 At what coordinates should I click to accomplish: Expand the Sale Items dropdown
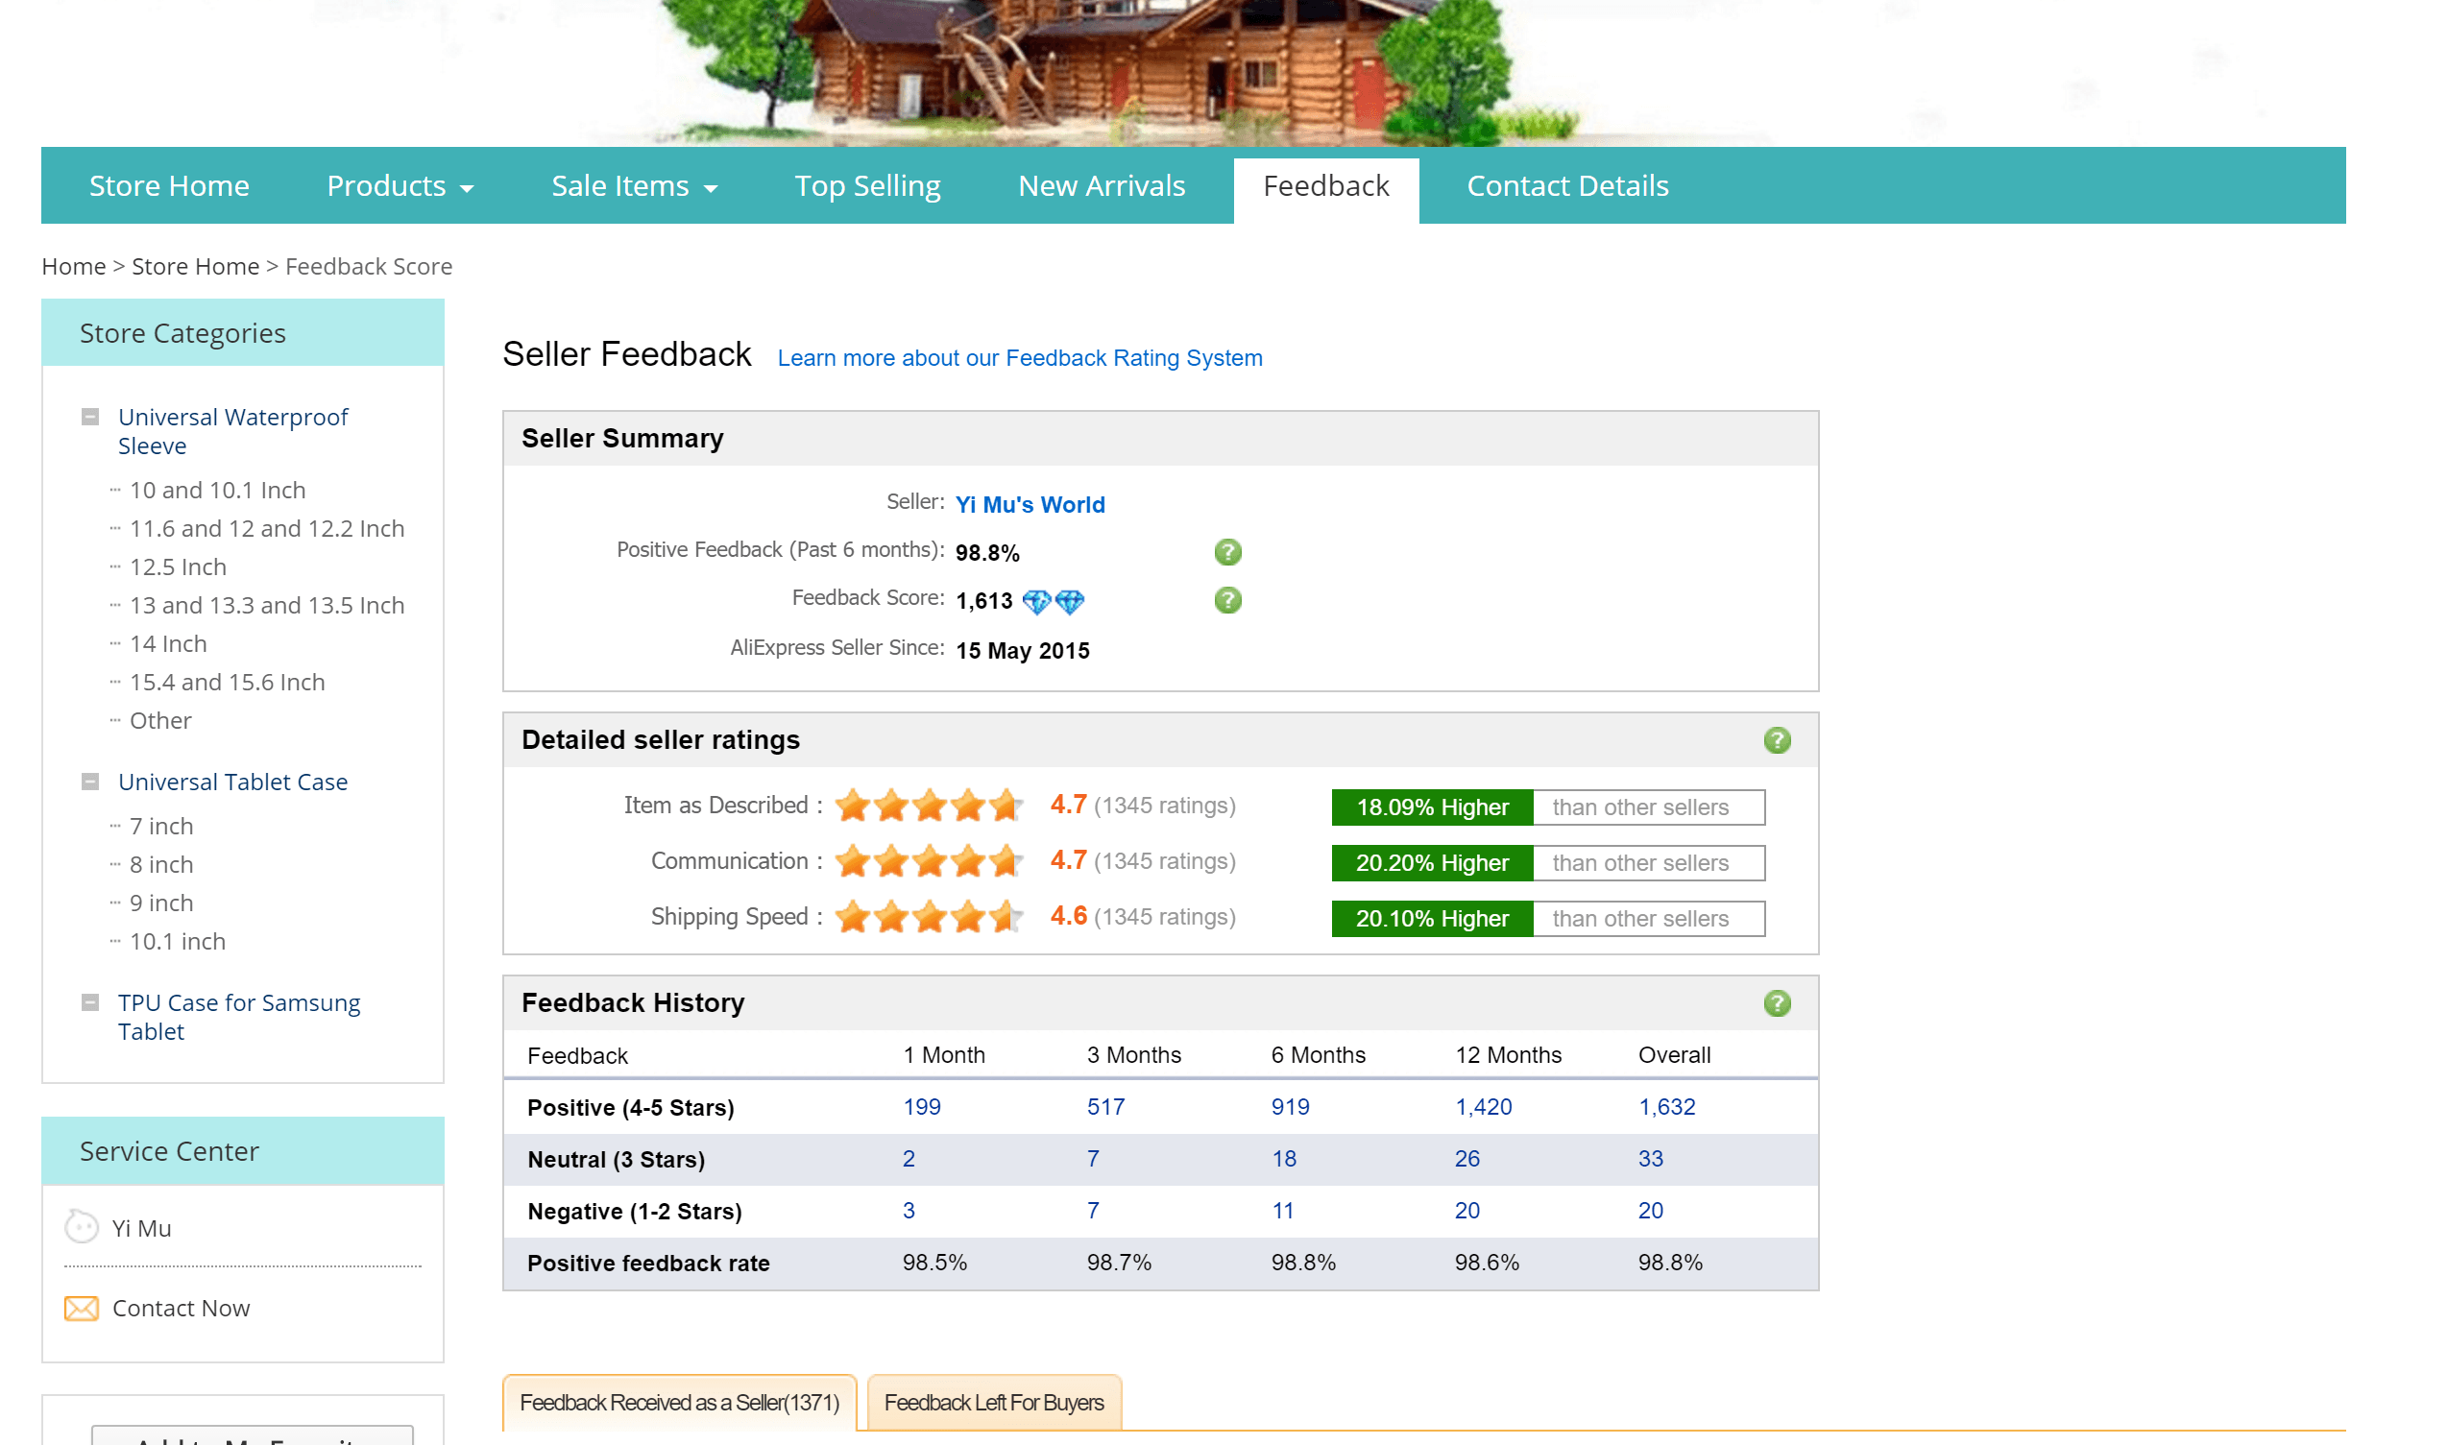coord(634,186)
